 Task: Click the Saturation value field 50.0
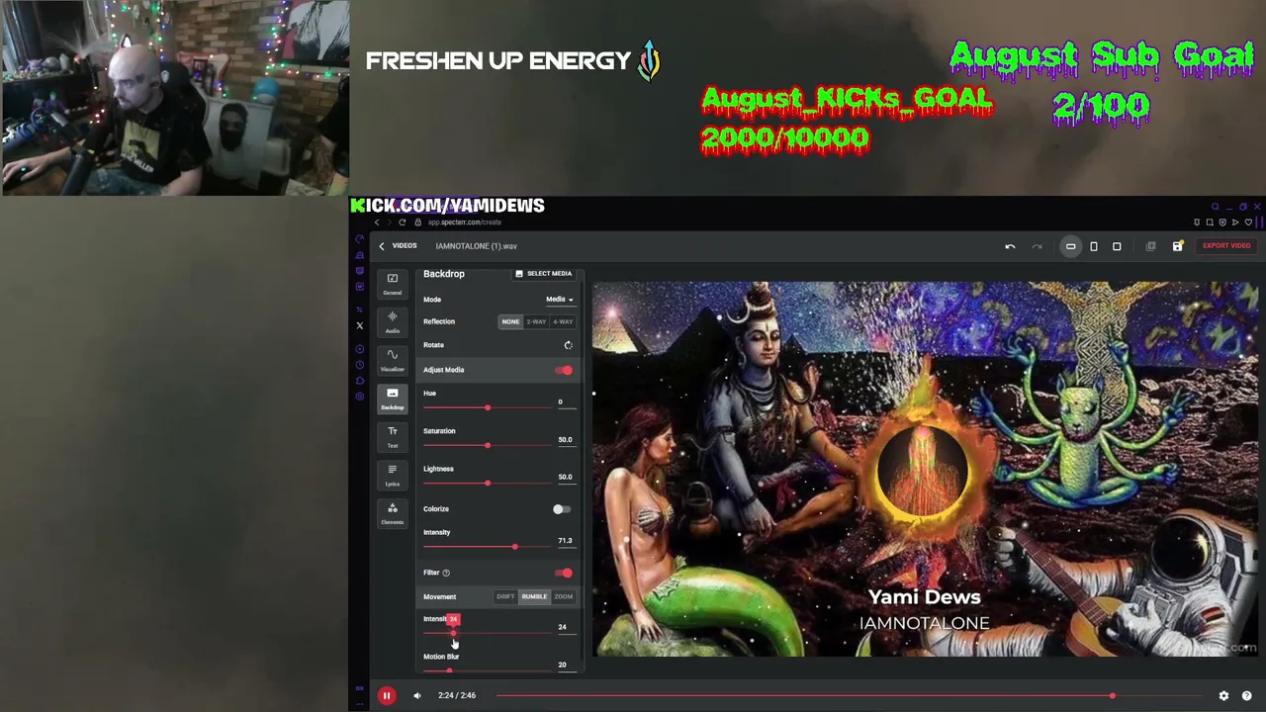[x=565, y=440]
